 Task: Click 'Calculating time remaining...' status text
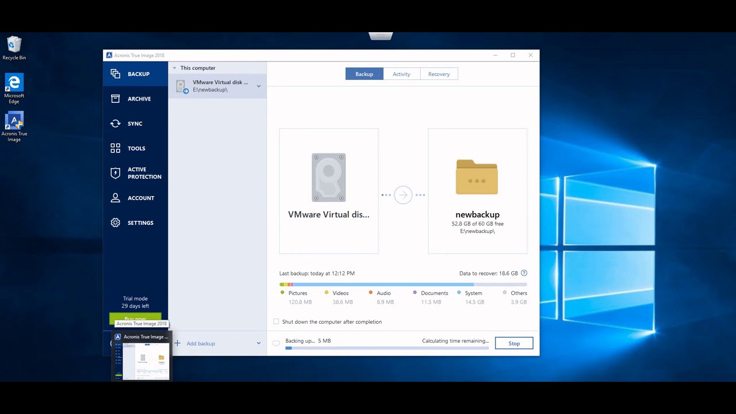click(455, 341)
